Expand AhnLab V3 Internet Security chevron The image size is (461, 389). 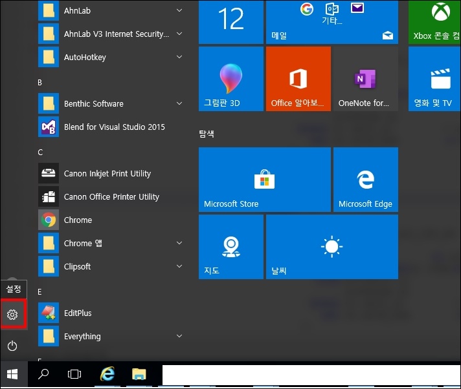point(179,34)
